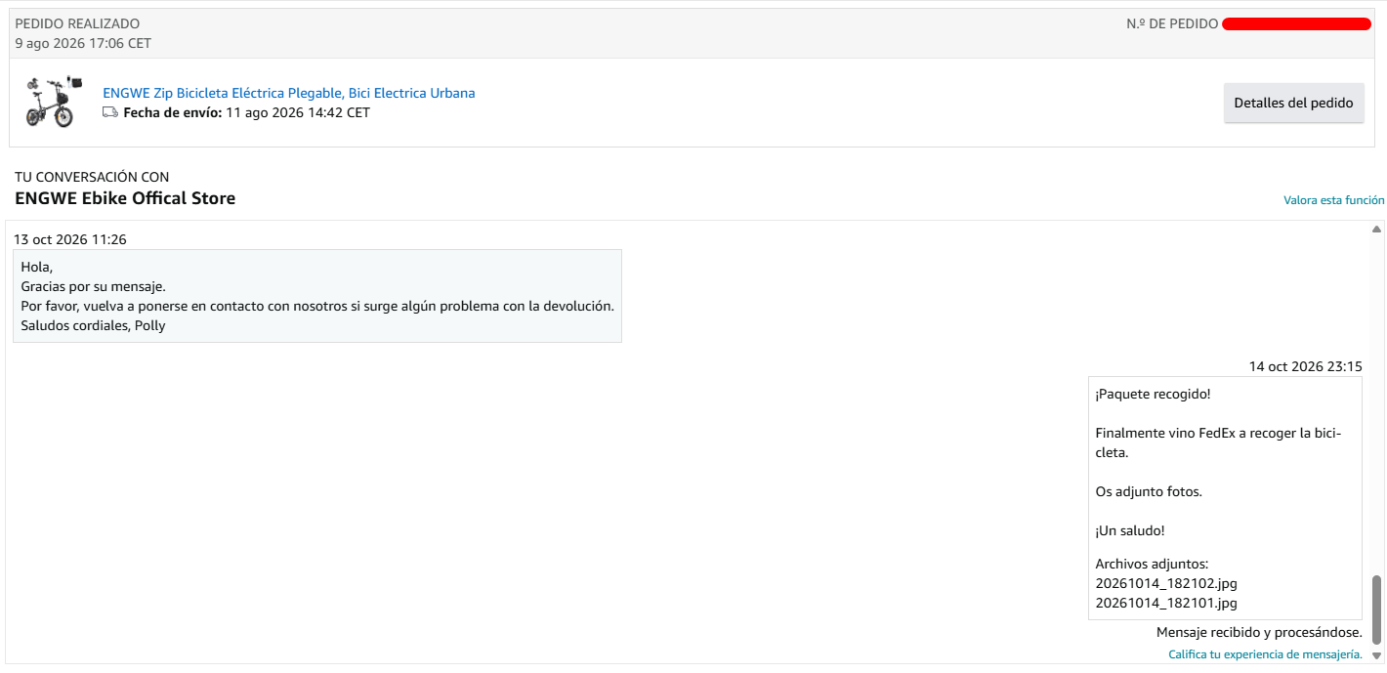Click the Os adjunto fotos. line
The height and width of the screenshot is (673, 1387).
tap(1149, 491)
